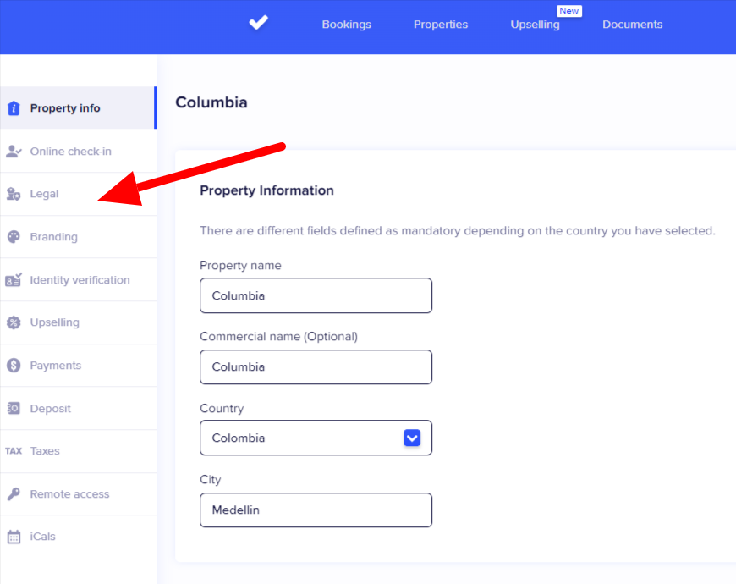Click the Property info house icon

coord(14,108)
